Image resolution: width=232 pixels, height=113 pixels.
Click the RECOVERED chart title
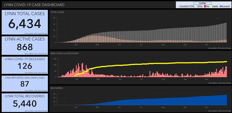(x=57, y=88)
